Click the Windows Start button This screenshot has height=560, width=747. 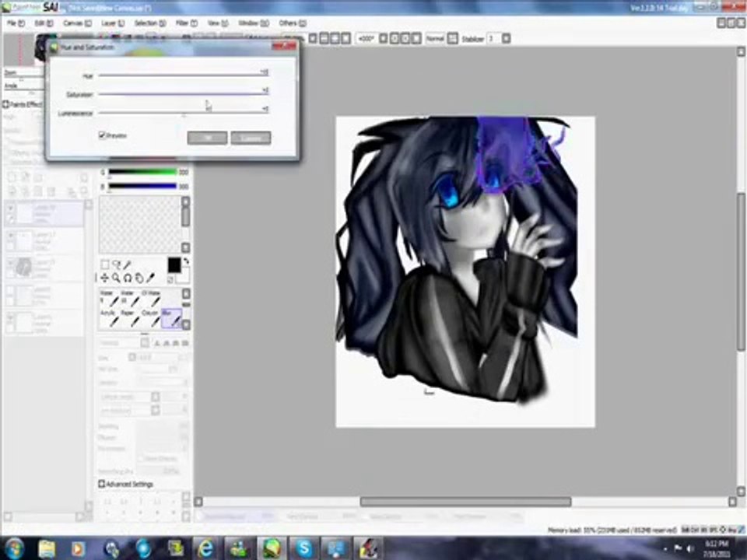[14, 548]
